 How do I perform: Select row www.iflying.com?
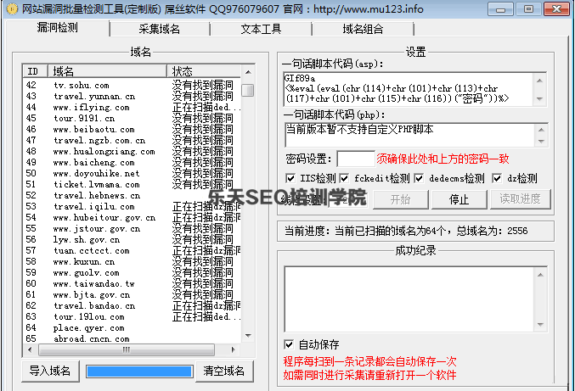tap(132, 107)
